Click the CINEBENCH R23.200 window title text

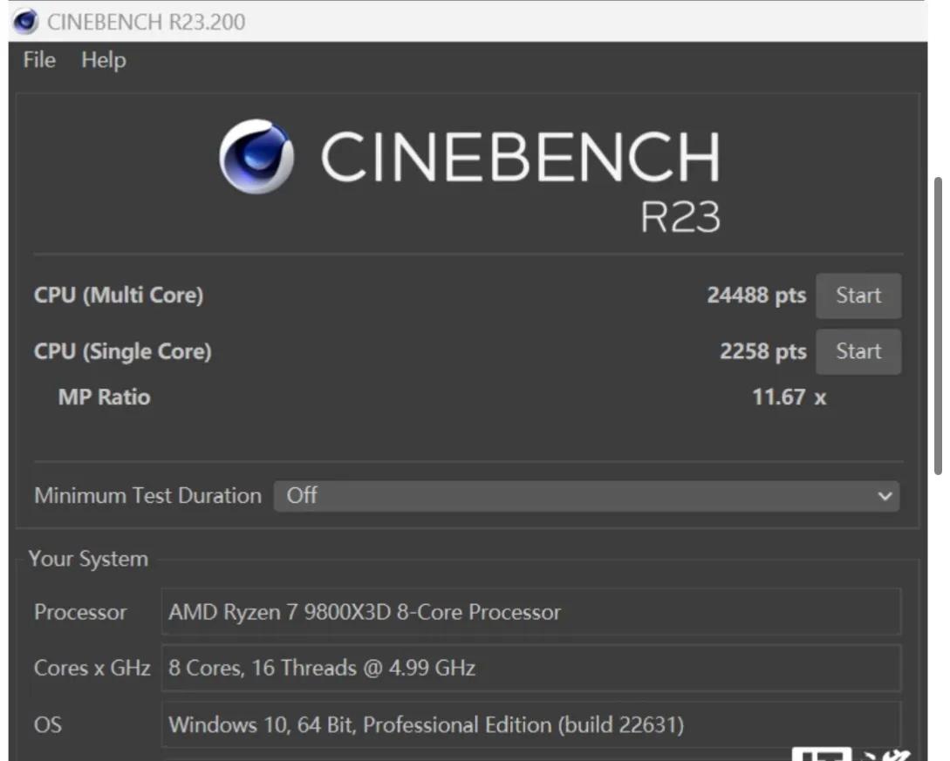click(x=146, y=22)
